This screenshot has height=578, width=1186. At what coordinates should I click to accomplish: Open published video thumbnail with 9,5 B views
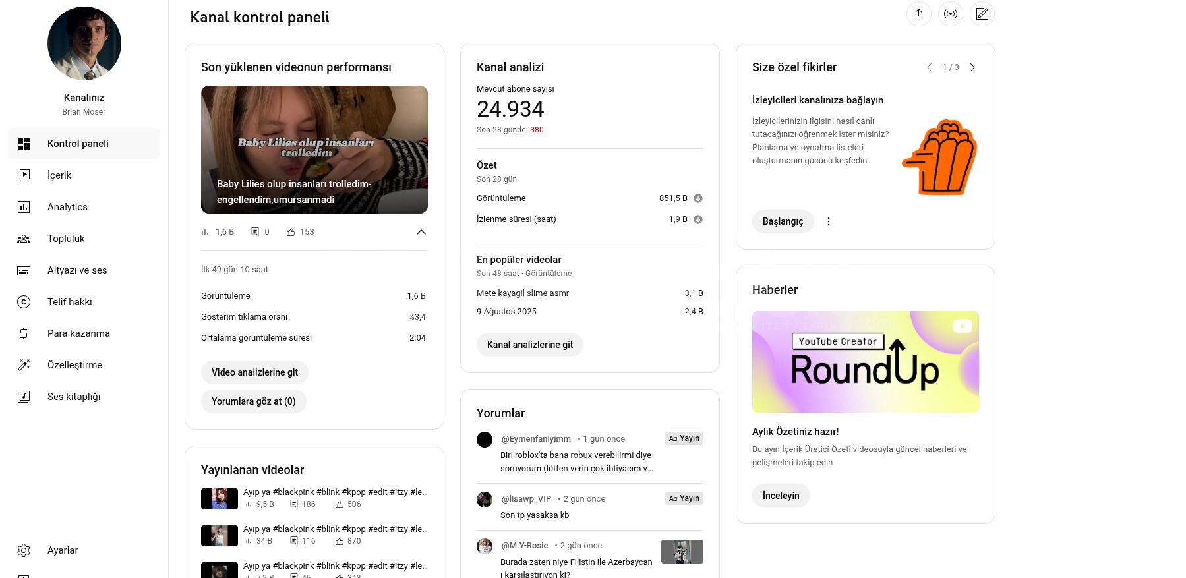220,499
